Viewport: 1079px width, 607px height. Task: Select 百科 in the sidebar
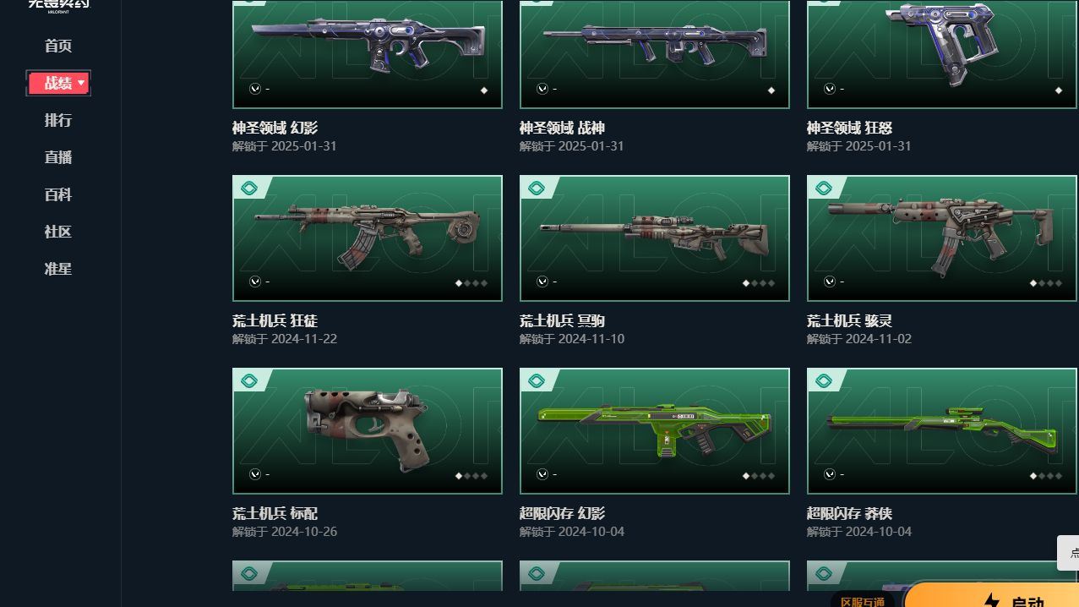pyautogui.click(x=58, y=194)
